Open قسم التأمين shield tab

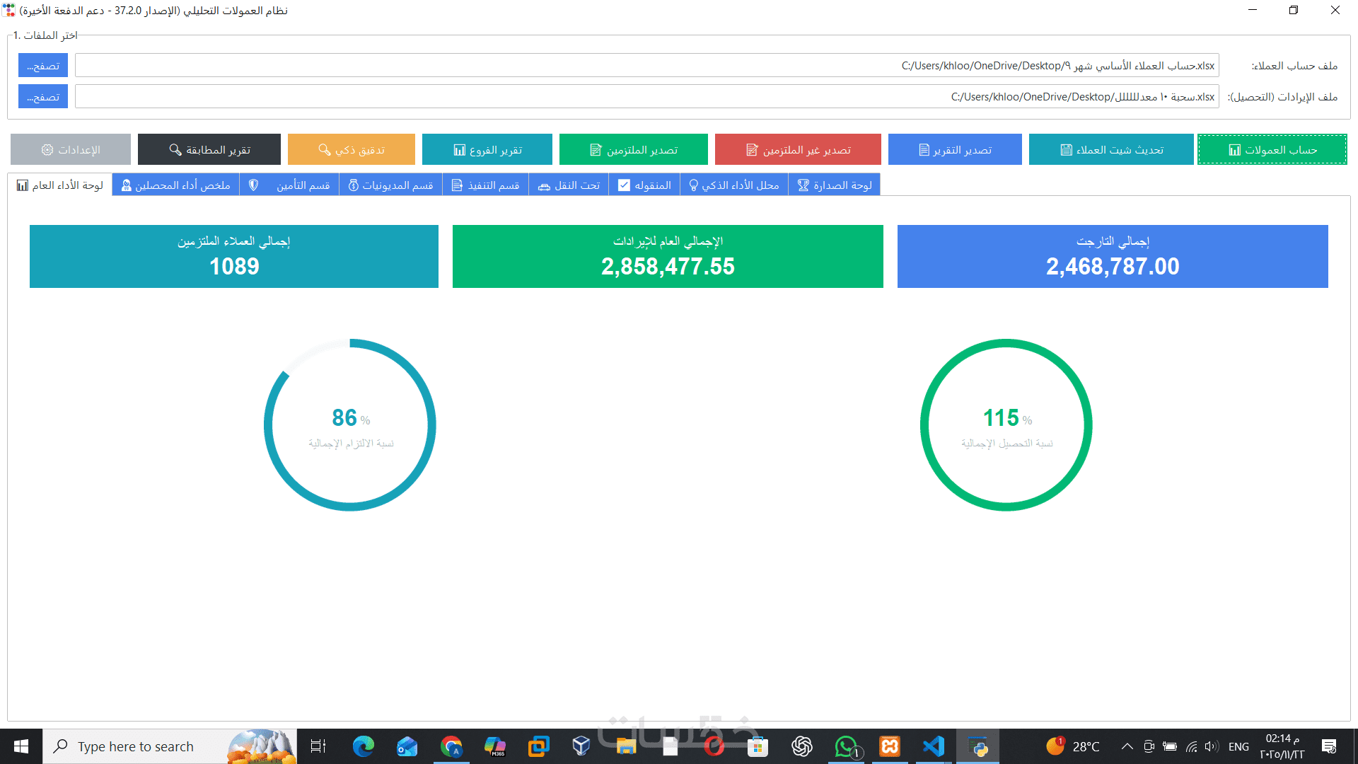tap(289, 185)
